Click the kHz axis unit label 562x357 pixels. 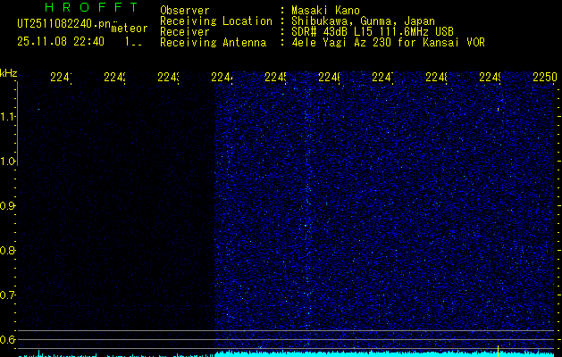coord(9,73)
